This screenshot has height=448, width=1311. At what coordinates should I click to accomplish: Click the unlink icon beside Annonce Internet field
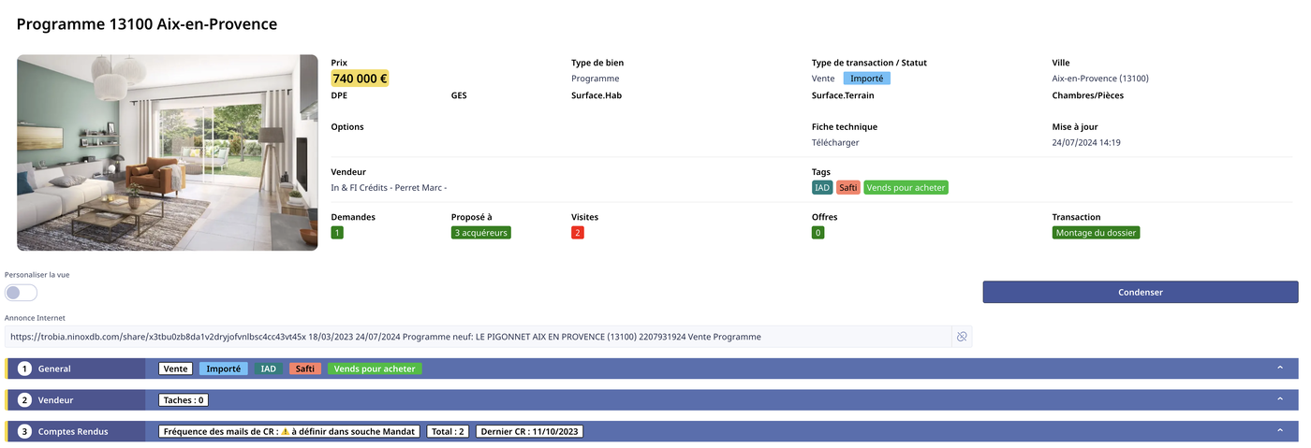tap(961, 337)
